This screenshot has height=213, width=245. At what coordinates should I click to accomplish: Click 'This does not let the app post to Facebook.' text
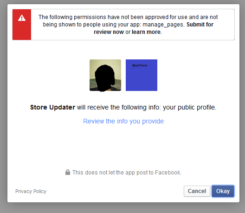[x=127, y=173]
